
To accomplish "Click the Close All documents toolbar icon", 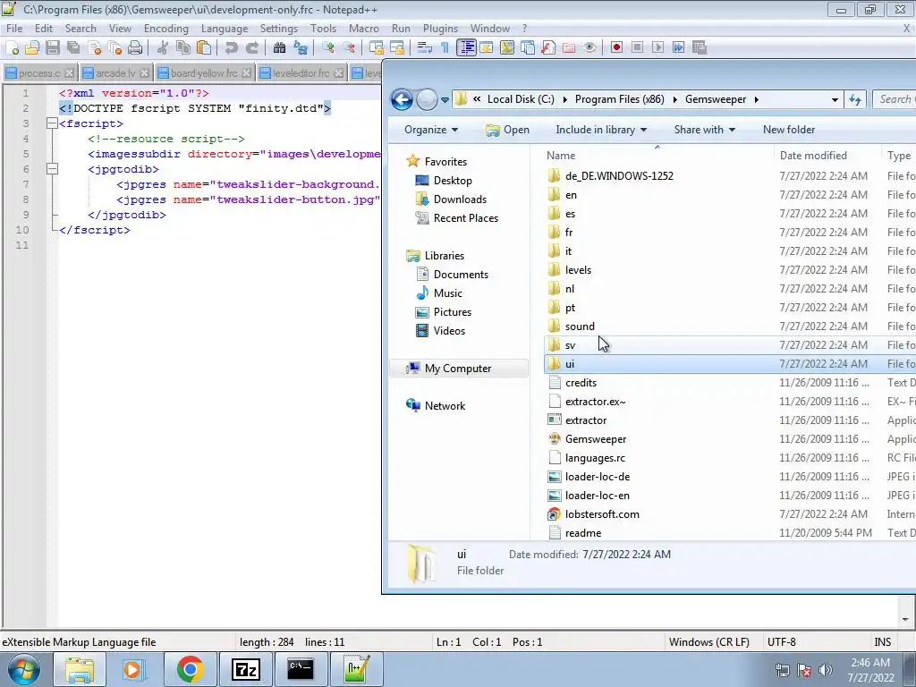I will click(115, 48).
